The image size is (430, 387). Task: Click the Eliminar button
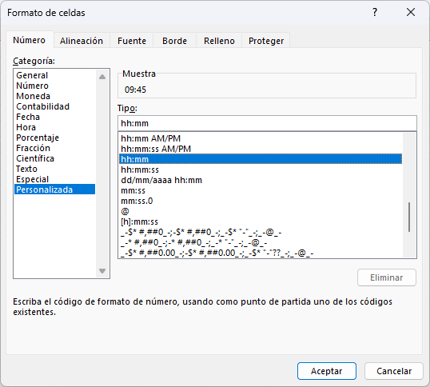click(x=386, y=277)
